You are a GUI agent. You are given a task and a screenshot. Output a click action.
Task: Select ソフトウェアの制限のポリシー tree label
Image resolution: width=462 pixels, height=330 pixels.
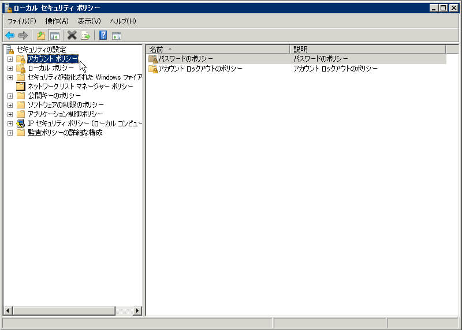click(66, 104)
